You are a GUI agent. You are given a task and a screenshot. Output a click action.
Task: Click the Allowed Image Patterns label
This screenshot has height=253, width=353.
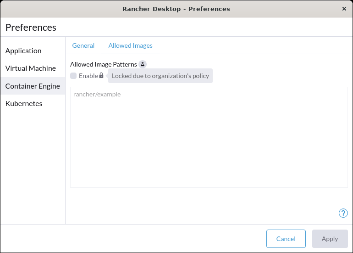pos(103,64)
